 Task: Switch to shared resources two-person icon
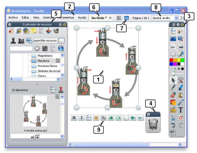point(21,41)
